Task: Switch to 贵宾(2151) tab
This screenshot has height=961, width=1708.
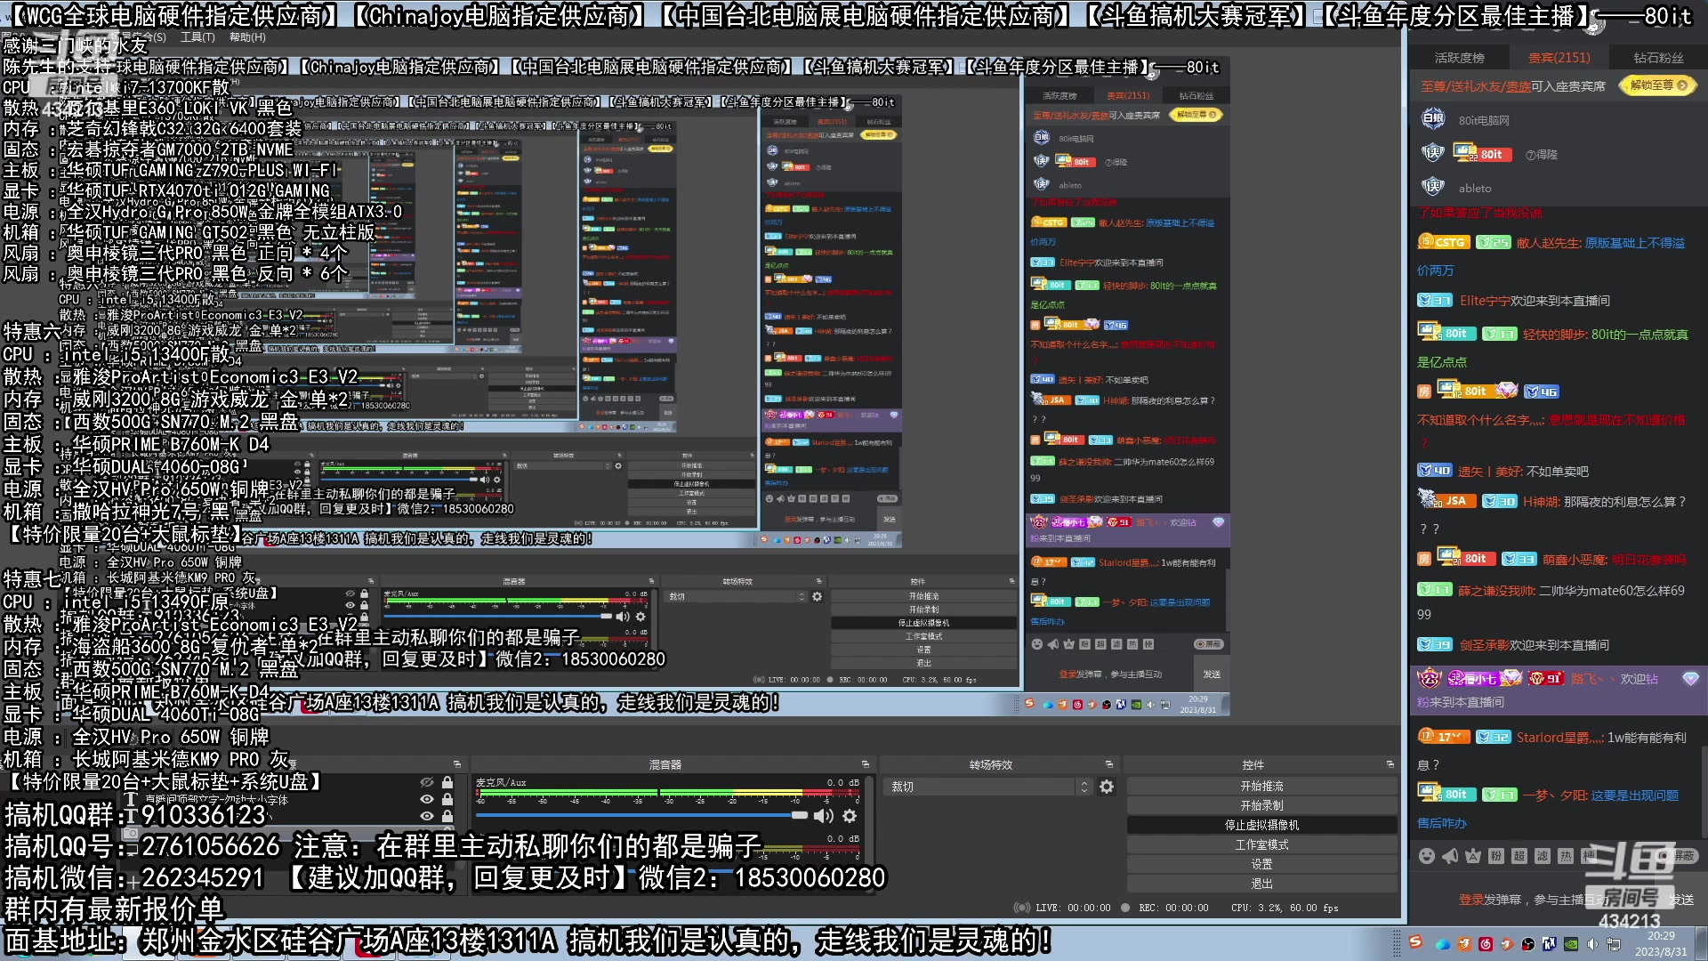Action: click(x=1559, y=58)
